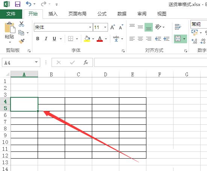Click the wén phonetic guide icon
The height and width of the screenshot is (171, 207).
pyautogui.click(x=116, y=39)
